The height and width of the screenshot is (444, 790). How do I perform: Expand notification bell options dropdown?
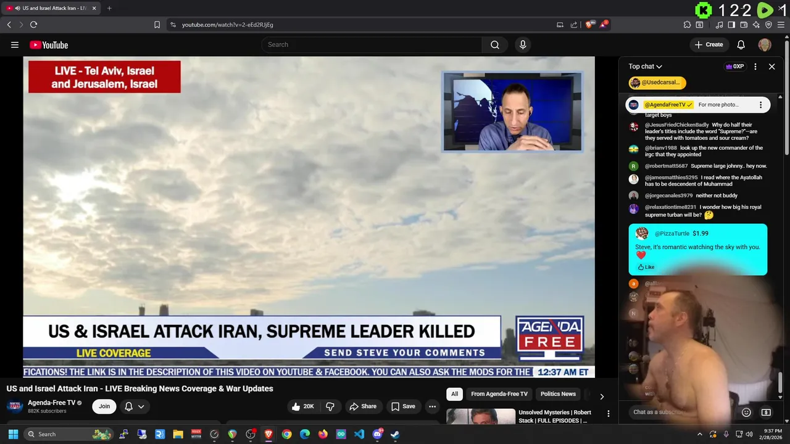[x=141, y=406]
